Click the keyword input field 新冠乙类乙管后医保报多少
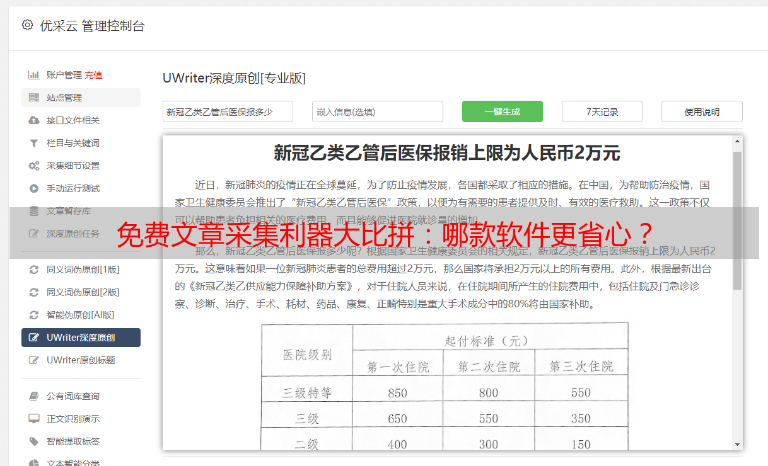This screenshot has height=466, width=768. (228, 111)
